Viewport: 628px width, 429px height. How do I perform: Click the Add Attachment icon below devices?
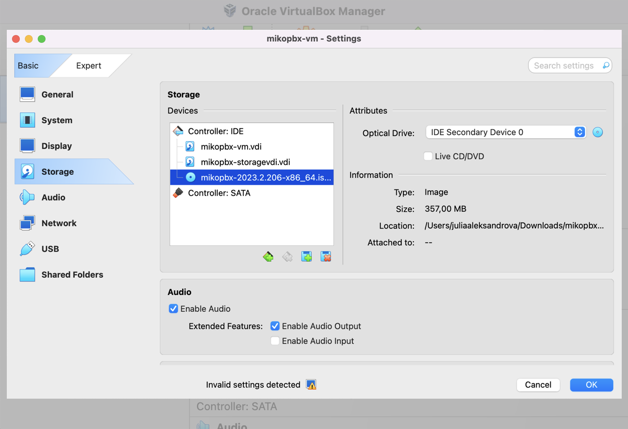307,257
